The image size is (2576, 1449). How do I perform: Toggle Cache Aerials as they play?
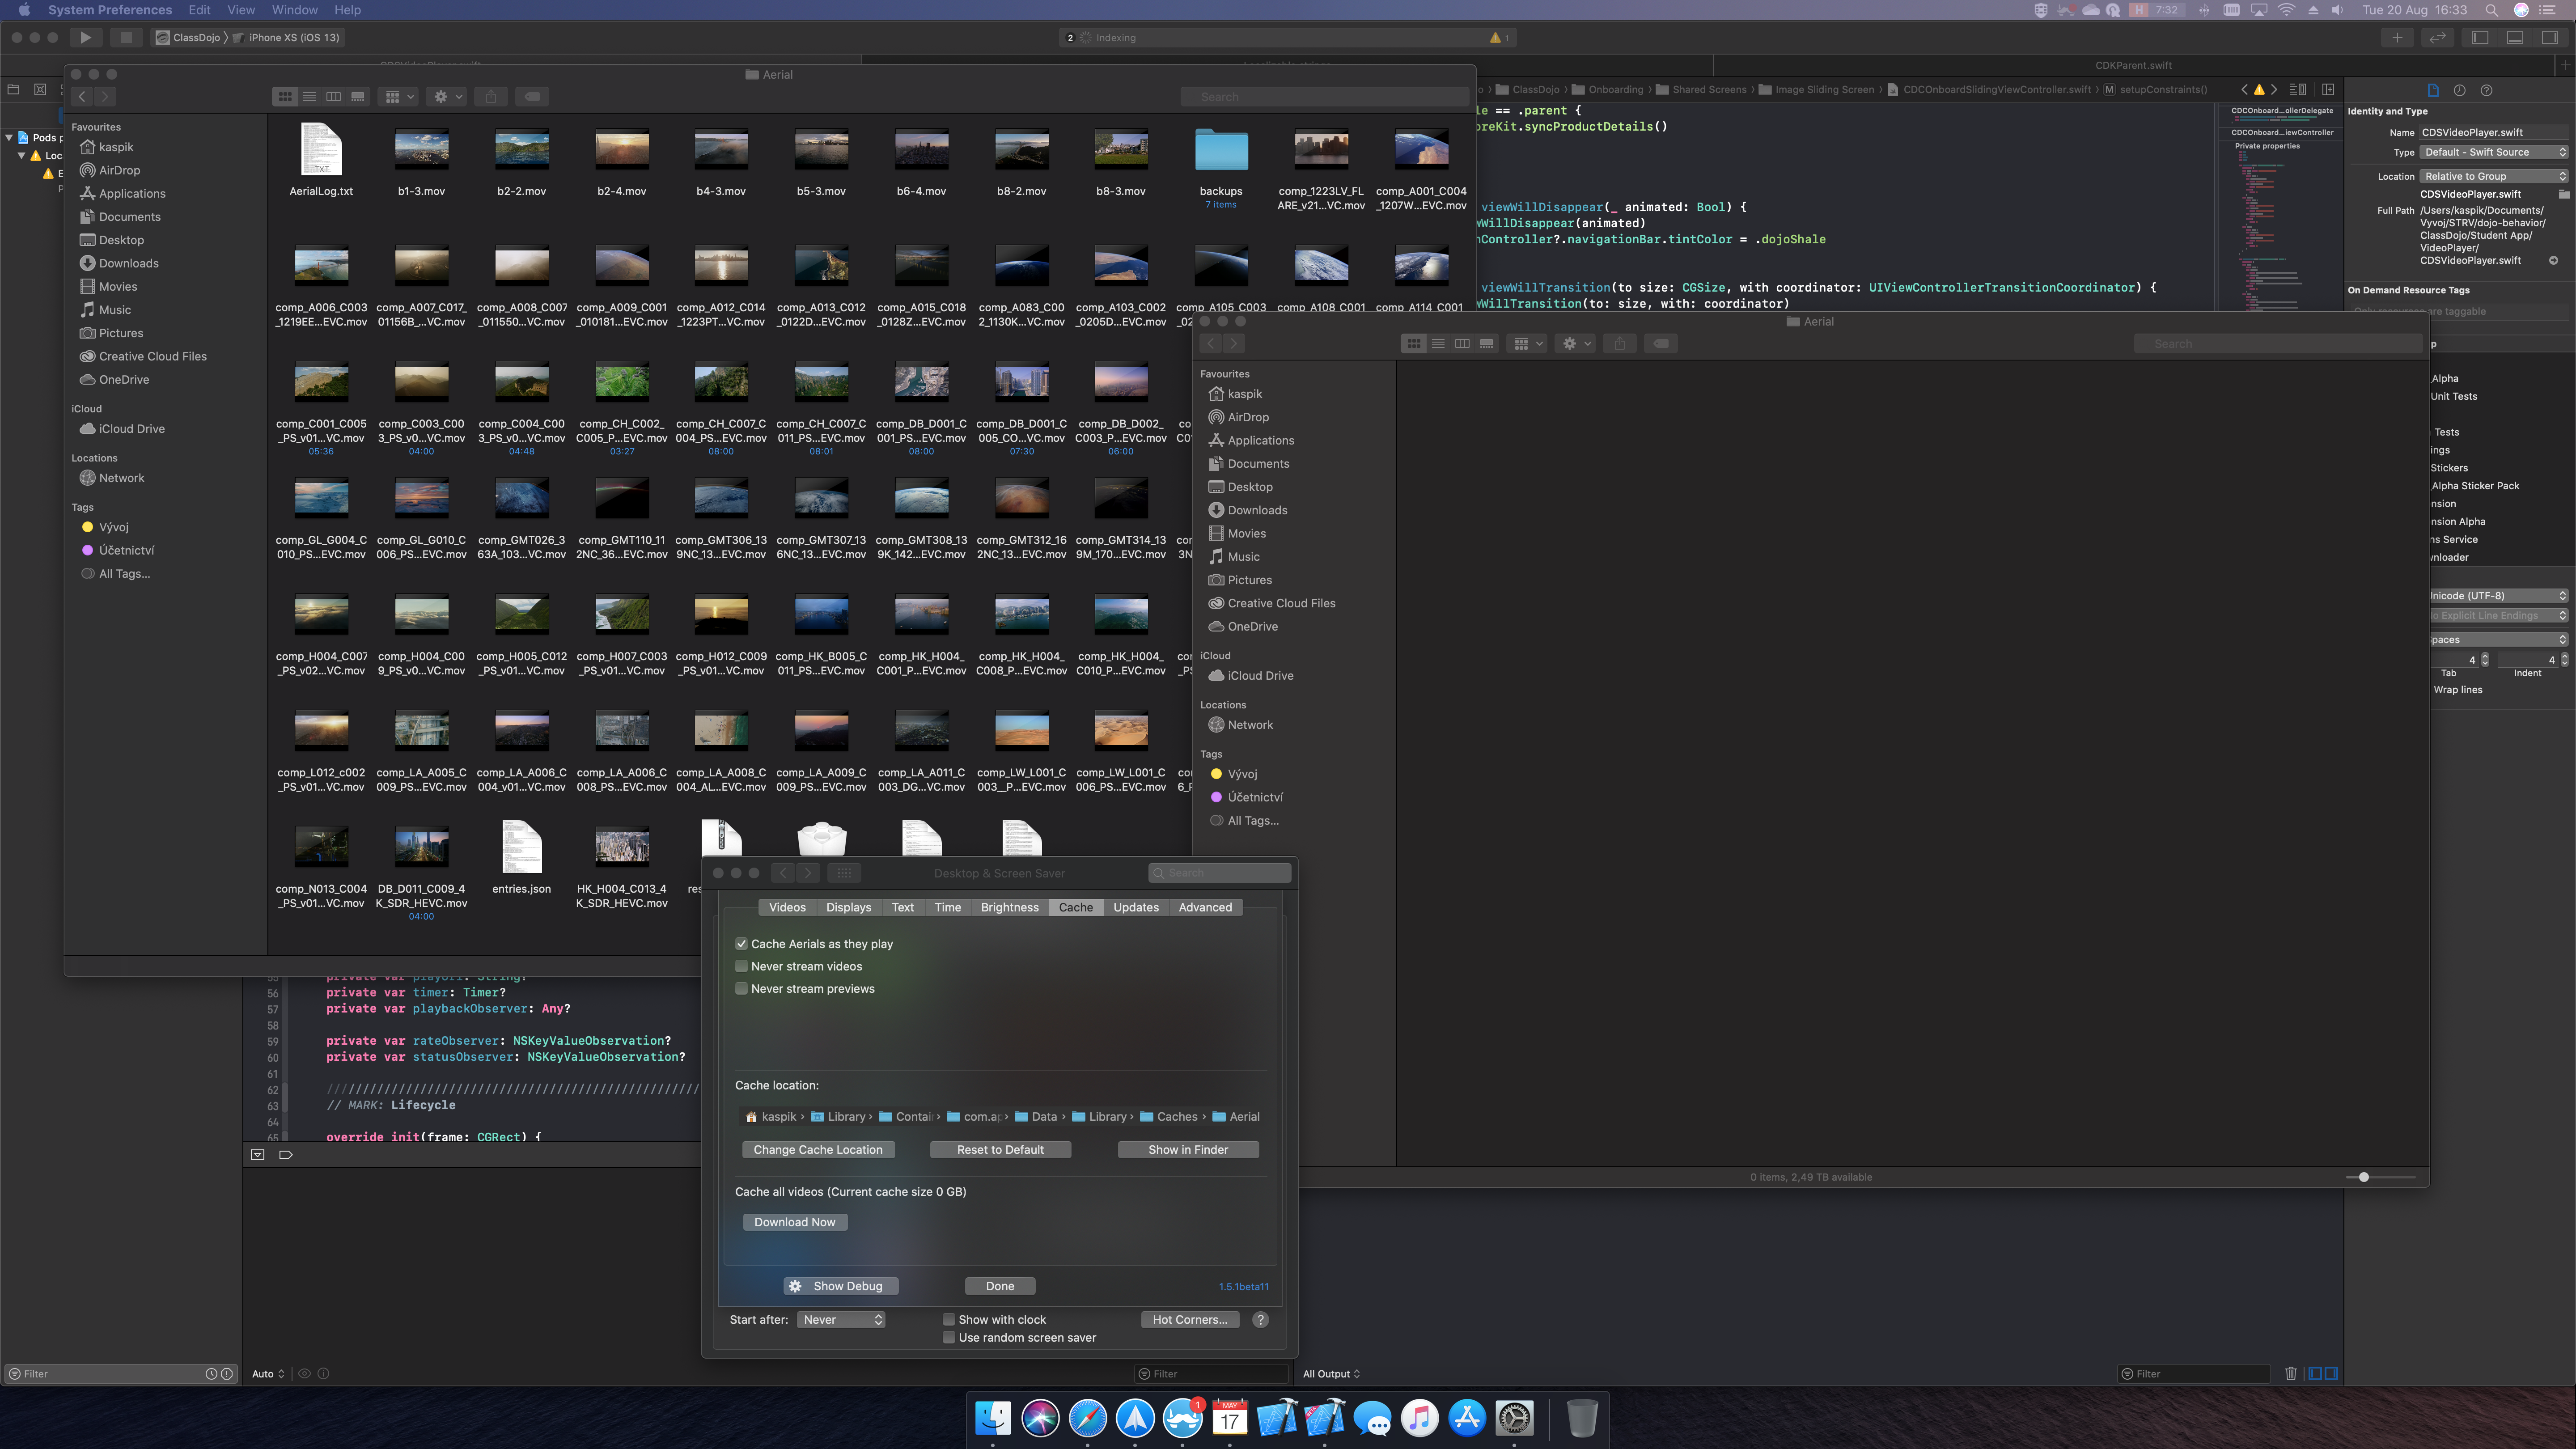click(x=742, y=944)
